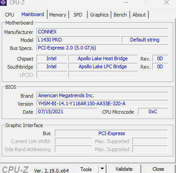This screenshot has width=176, height=173.
Task: Click Max. Supported field for Side Band
Action: point(150,149)
